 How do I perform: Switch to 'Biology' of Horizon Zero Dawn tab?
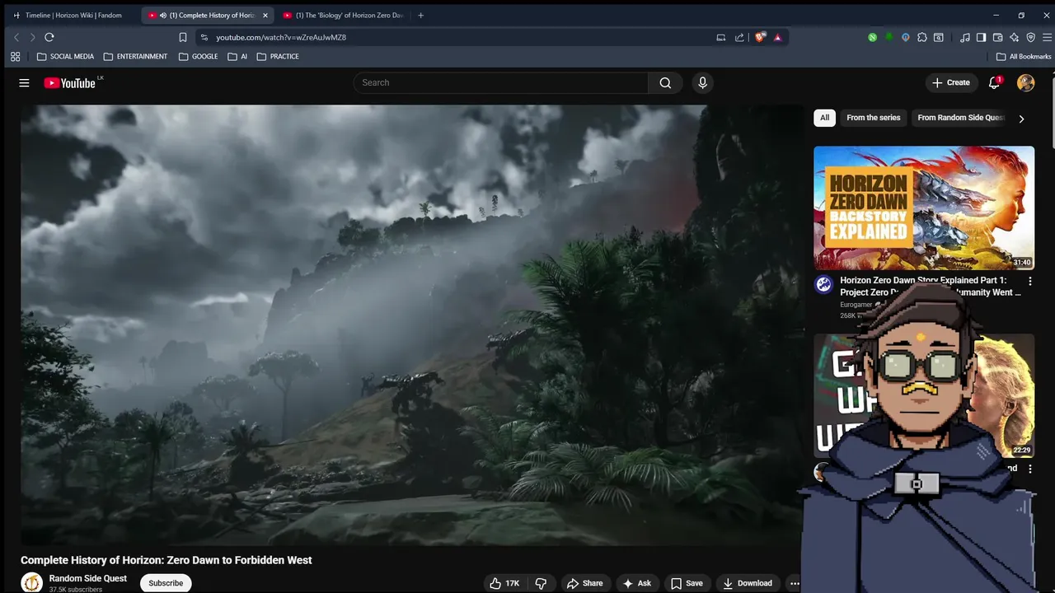click(x=343, y=15)
